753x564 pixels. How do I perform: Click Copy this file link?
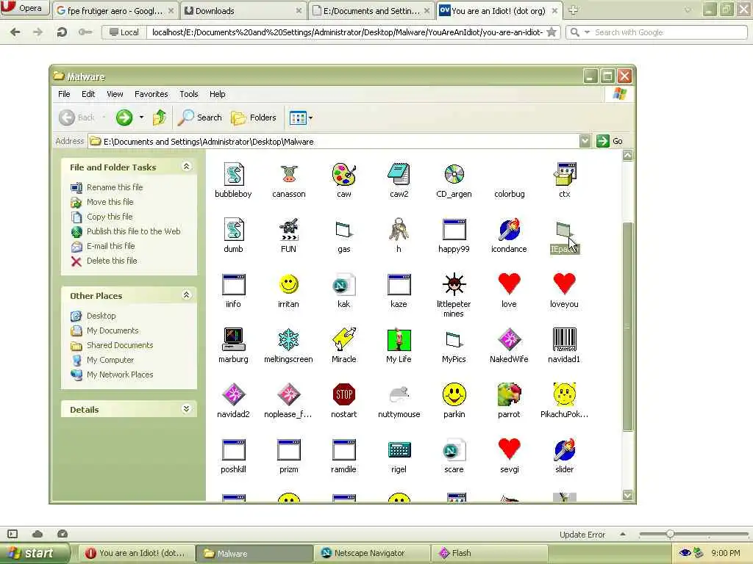110,217
